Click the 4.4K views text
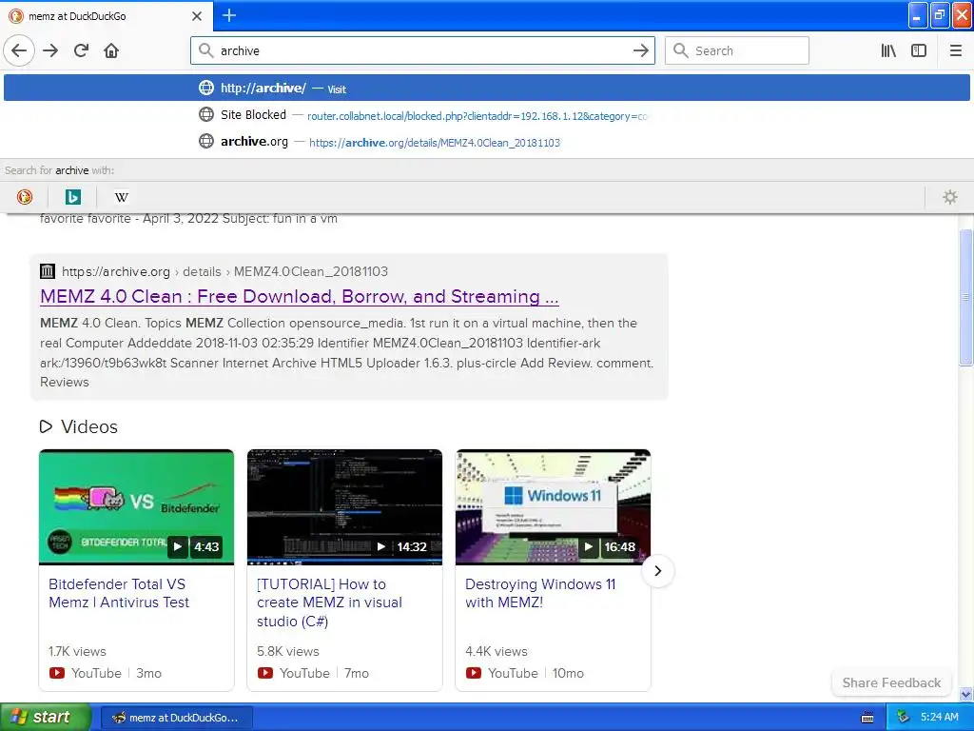This screenshot has height=731, width=974. tap(497, 651)
